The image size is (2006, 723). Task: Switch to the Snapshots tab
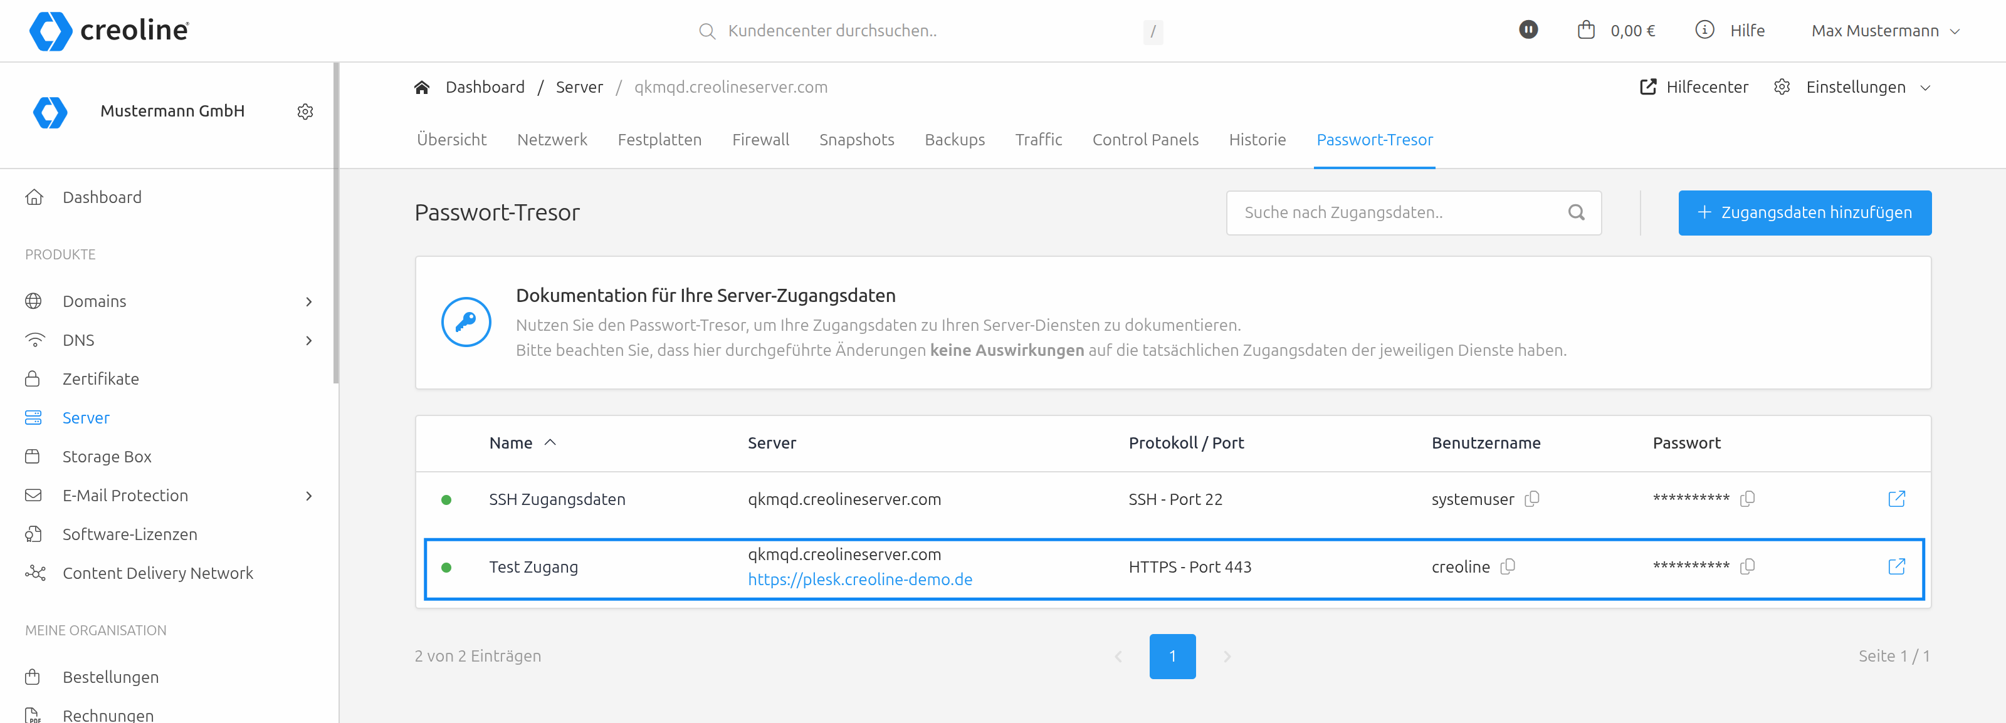coord(856,140)
